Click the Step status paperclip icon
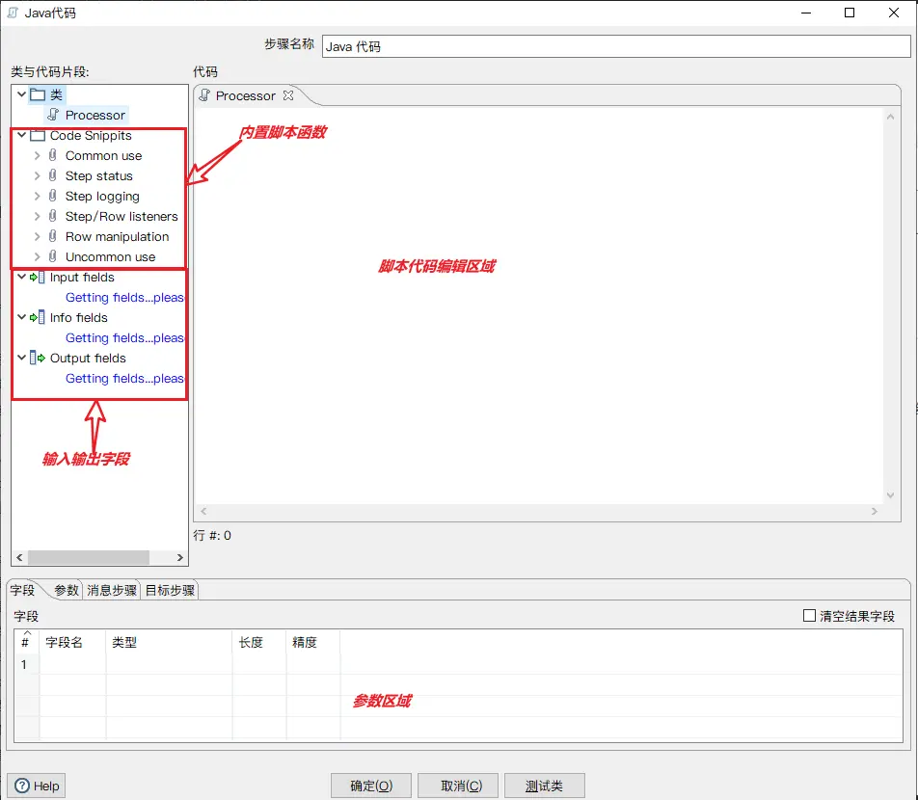The height and width of the screenshot is (800, 918). point(53,175)
